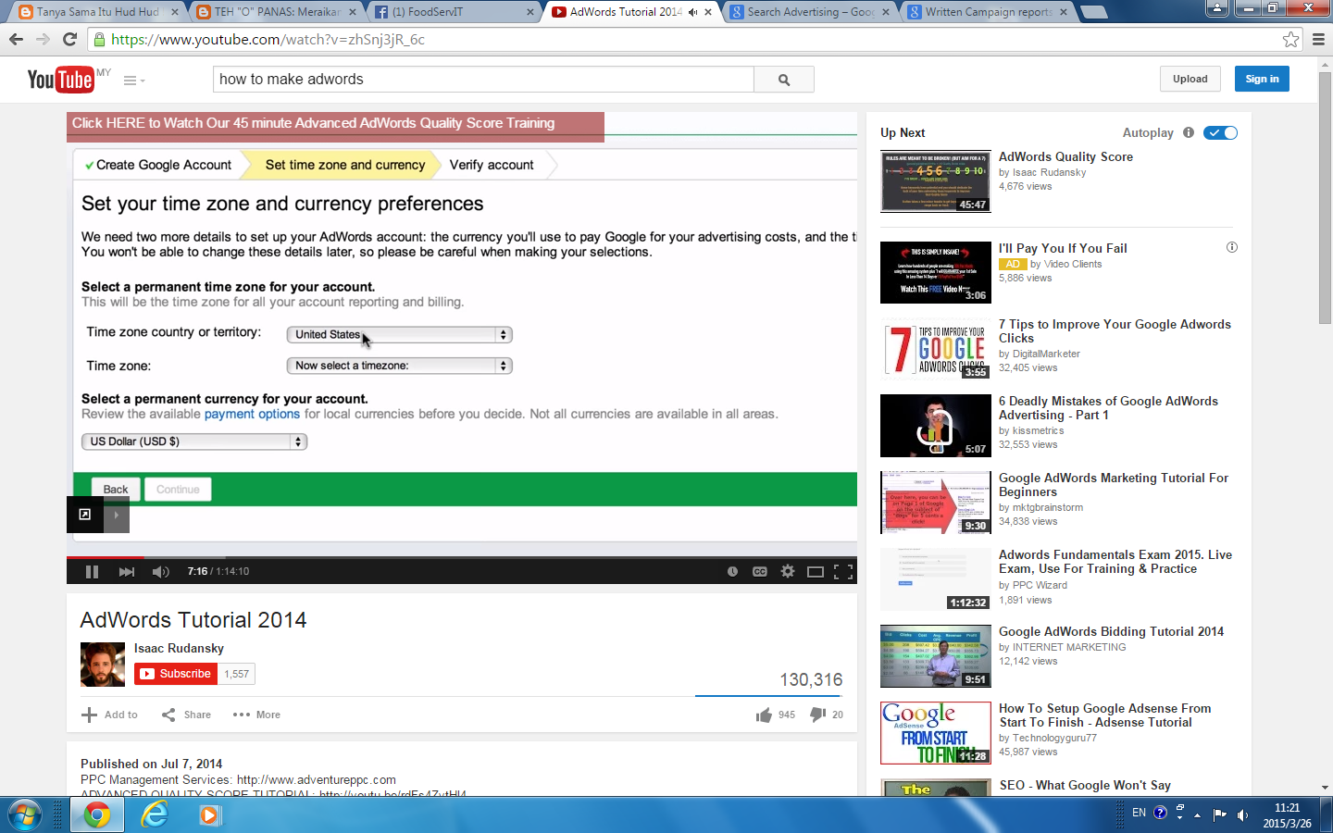Go back in browser history

point(16,40)
